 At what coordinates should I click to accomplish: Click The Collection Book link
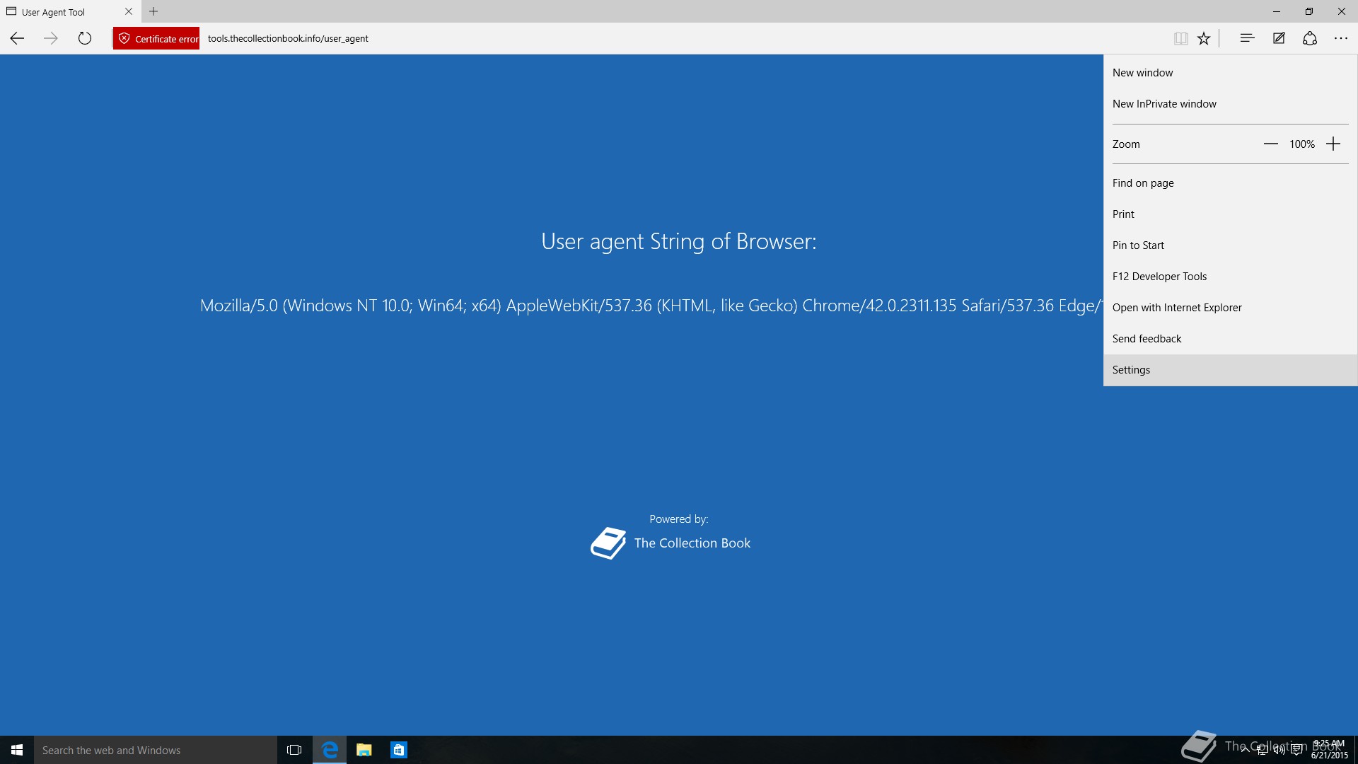pos(692,543)
